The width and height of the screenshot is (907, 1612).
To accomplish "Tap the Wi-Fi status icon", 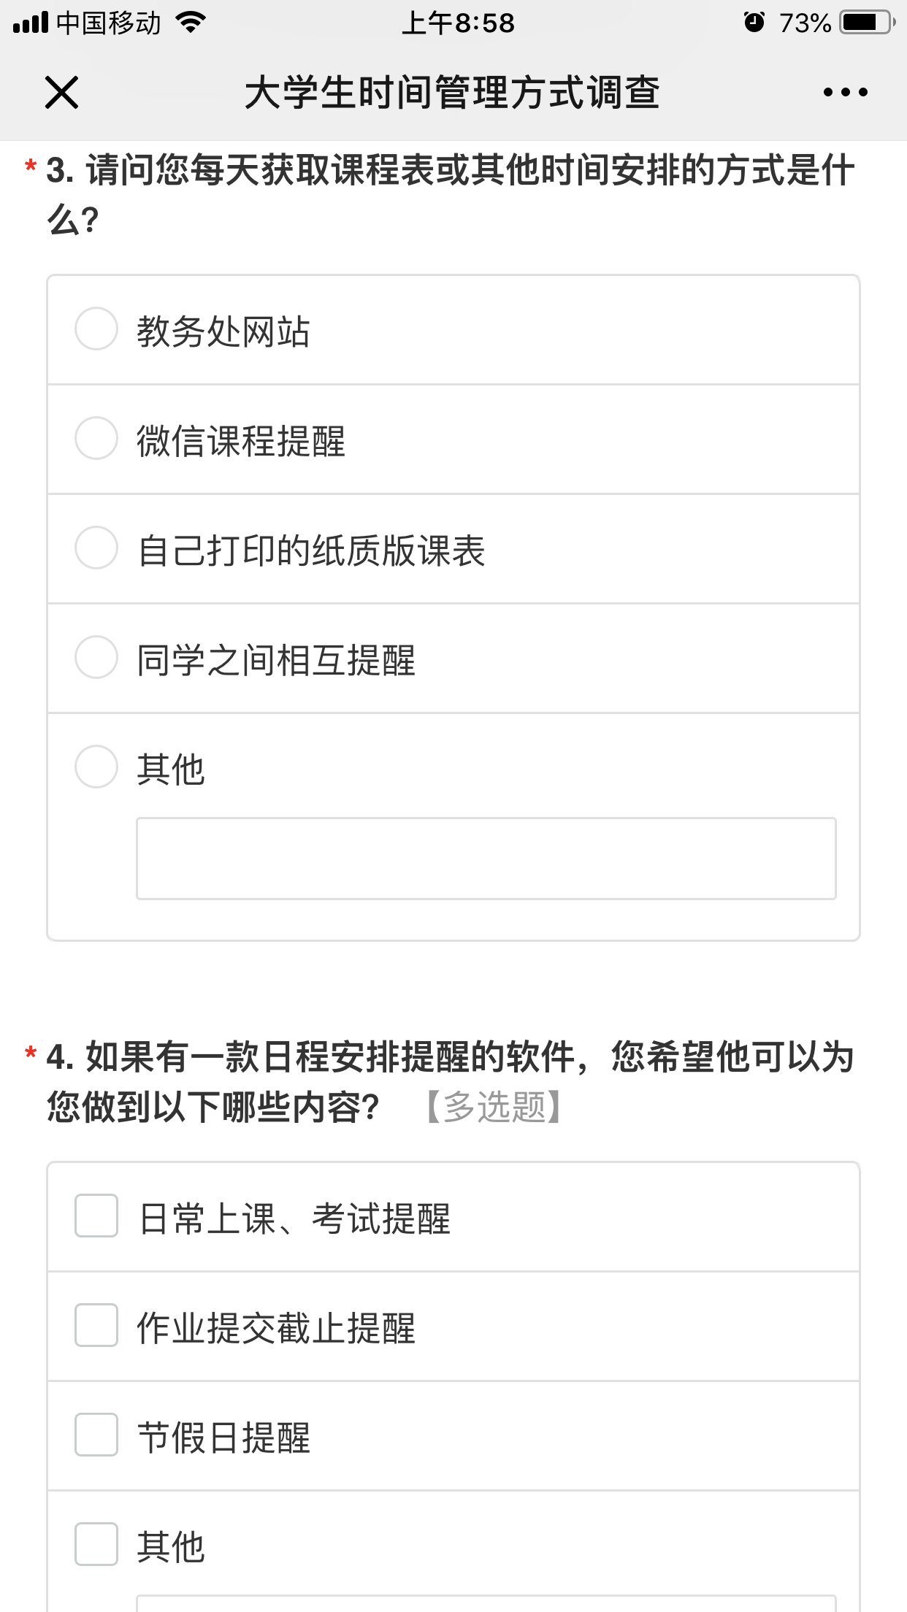I will [x=191, y=23].
